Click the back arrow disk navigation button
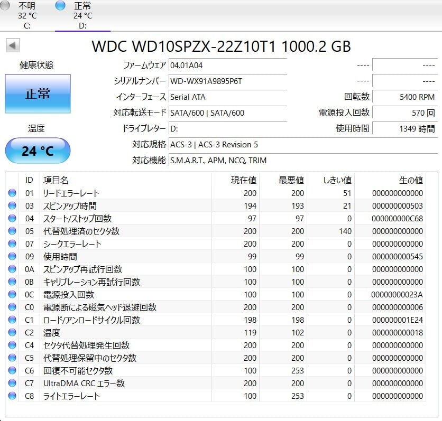Screen dimensions: 442x421 [x=12, y=45]
